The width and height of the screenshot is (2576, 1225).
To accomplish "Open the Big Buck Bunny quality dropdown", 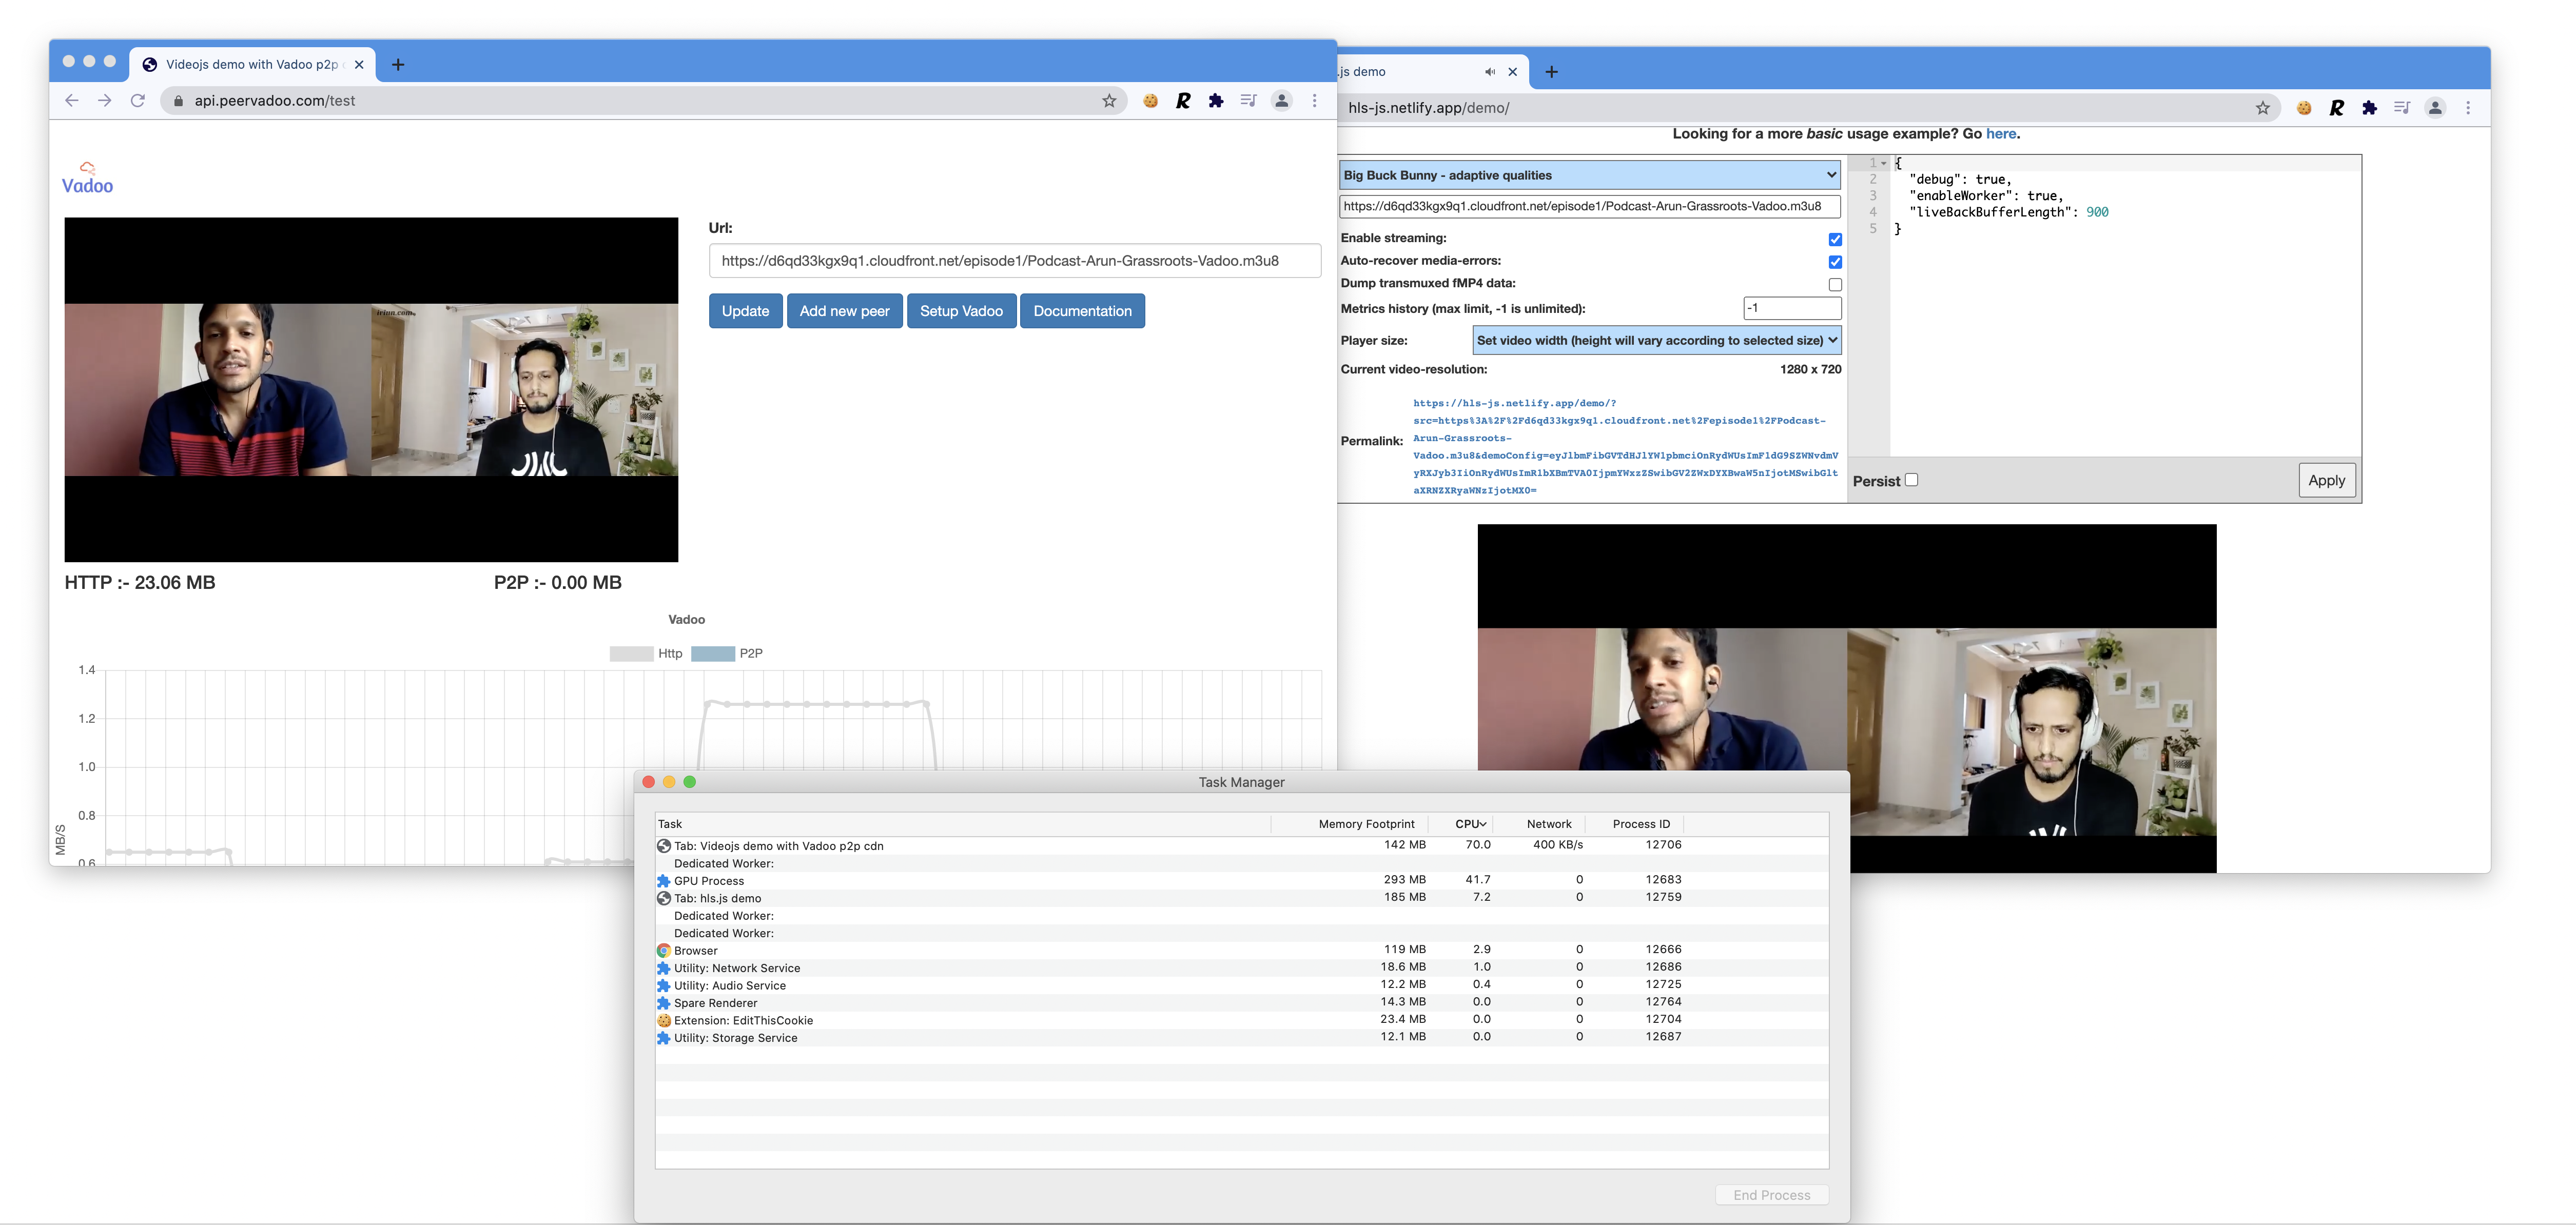I will coord(1588,175).
